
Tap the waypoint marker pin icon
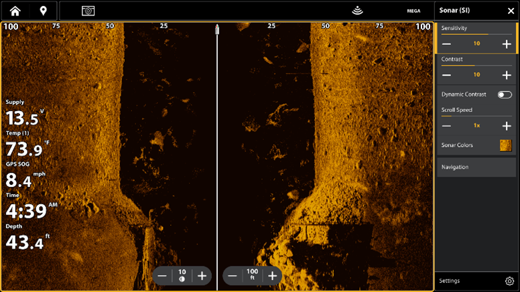tap(44, 11)
